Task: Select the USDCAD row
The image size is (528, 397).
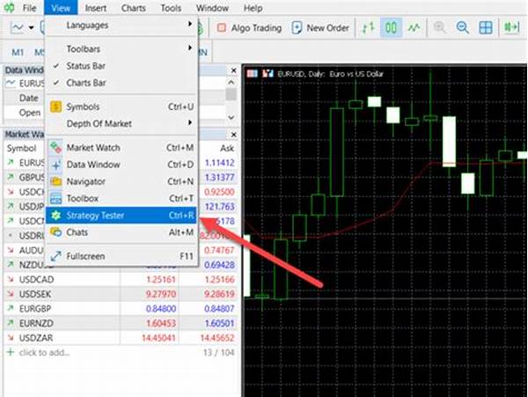Action: click(121, 279)
